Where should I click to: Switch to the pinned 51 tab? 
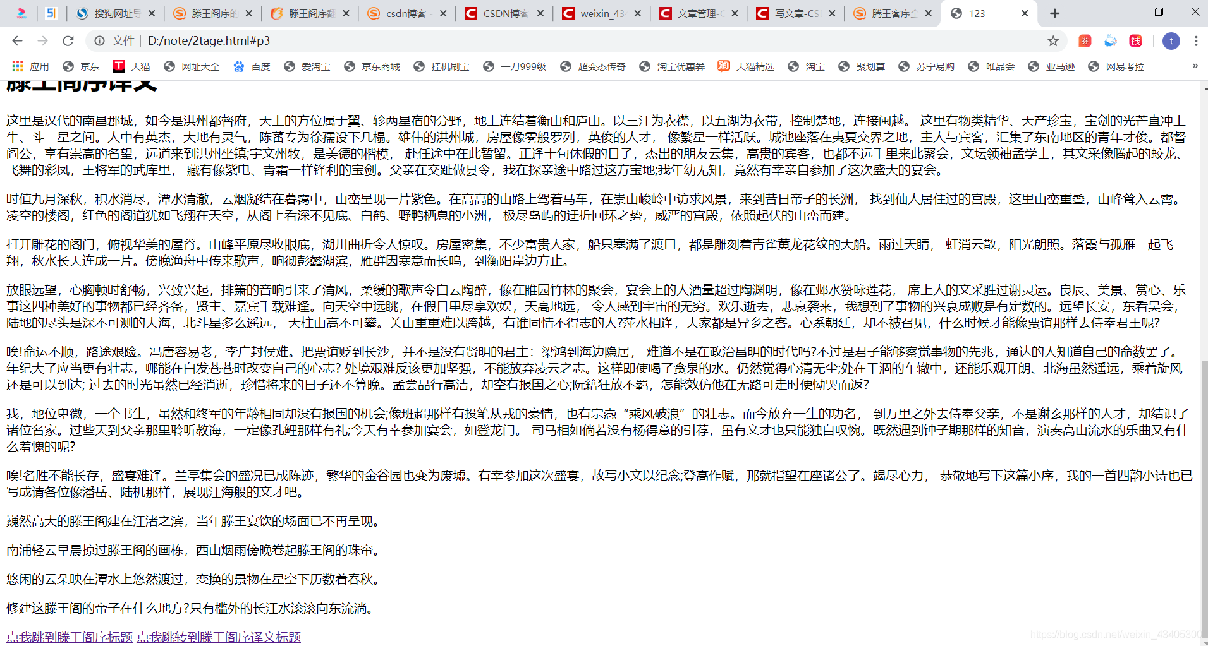coord(51,13)
